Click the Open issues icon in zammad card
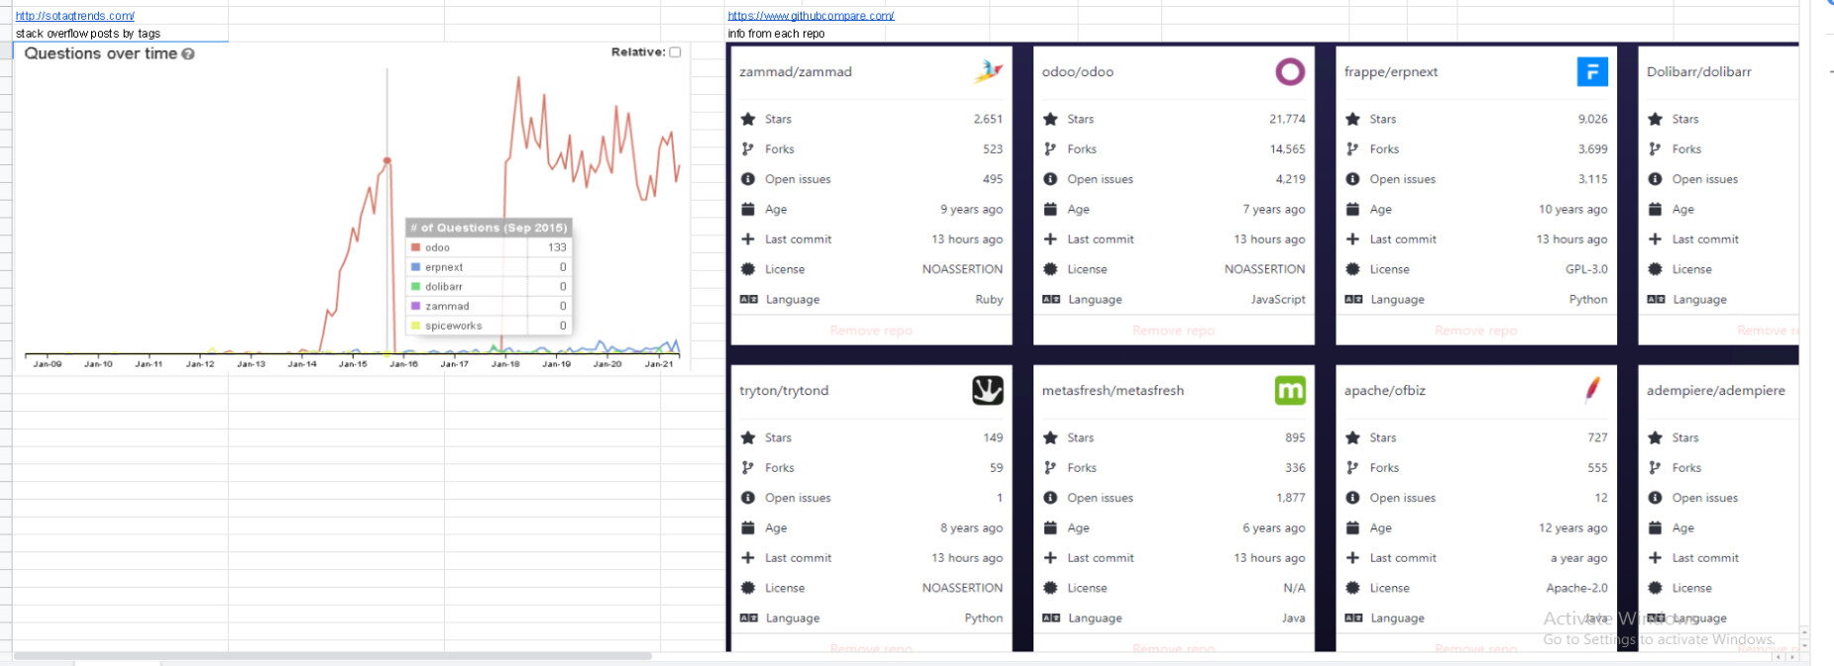 [x=748, y=179]
